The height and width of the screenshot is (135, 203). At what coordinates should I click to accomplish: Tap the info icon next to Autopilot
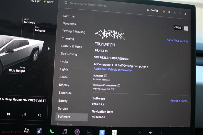click(106, 76)
